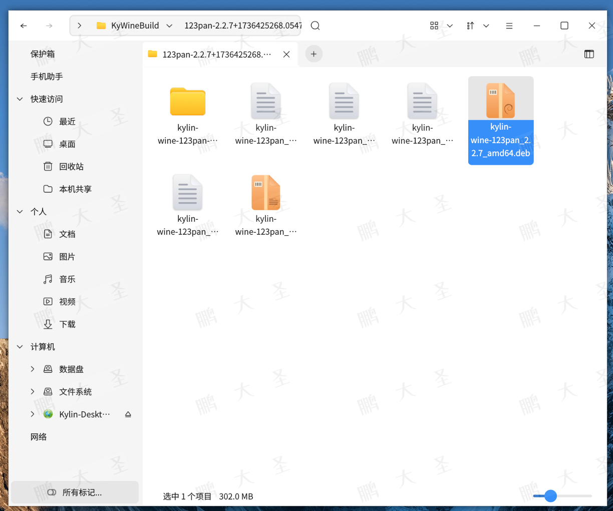
Task: Select the orange archive in second row
Action: coord(266,193)
